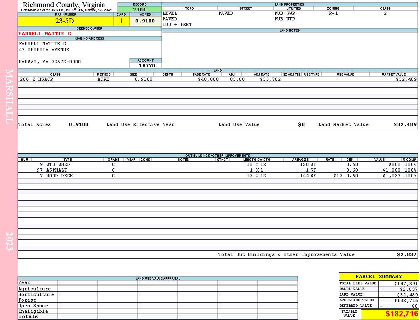Select the Forest row label
The height and width of the screenshot is (320, 420).
tap(27, 300)
